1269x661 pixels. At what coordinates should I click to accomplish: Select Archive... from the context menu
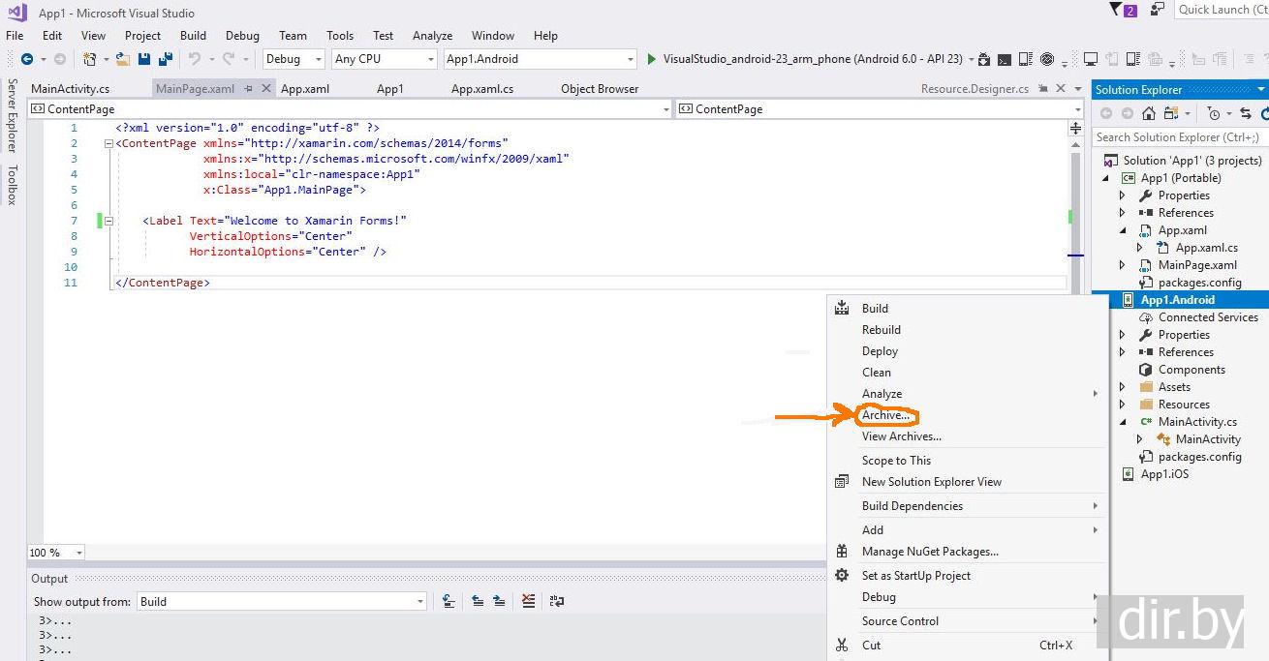coord(885,415)
